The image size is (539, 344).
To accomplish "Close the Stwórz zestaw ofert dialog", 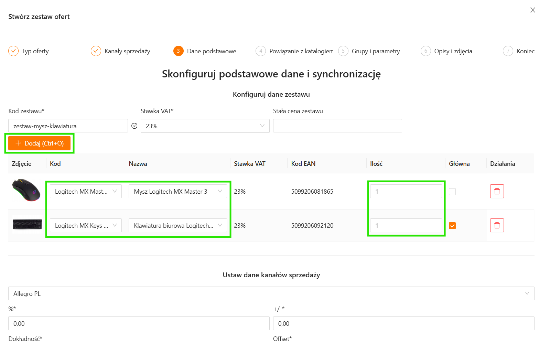I will pos(532,10).
